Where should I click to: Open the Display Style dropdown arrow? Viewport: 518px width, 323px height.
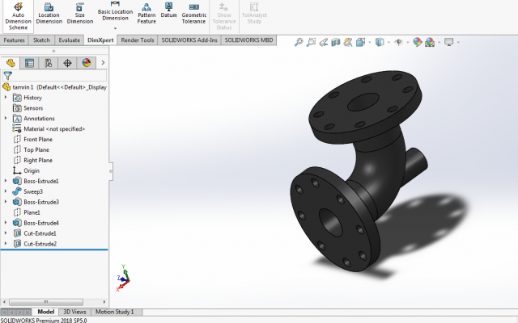(x=388, y=42)
